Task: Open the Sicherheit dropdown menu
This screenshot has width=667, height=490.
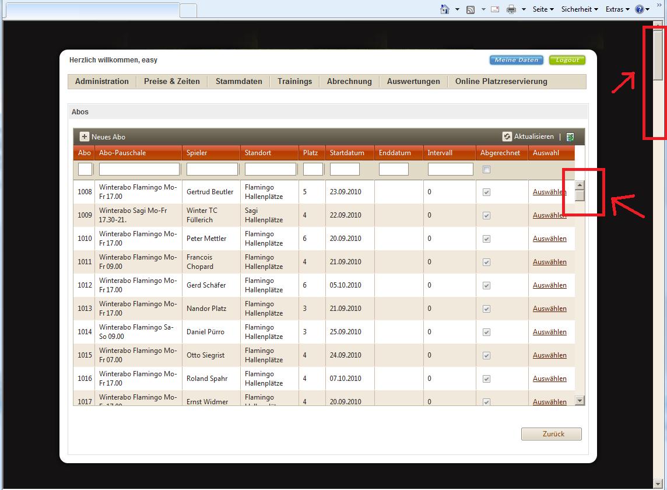Action: pos(580,9)
